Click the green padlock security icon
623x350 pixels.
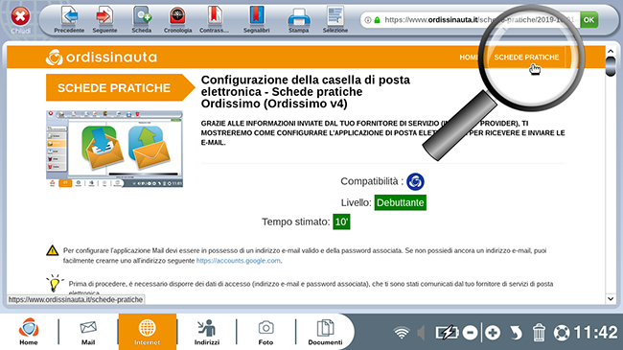(x=377, y=20)
